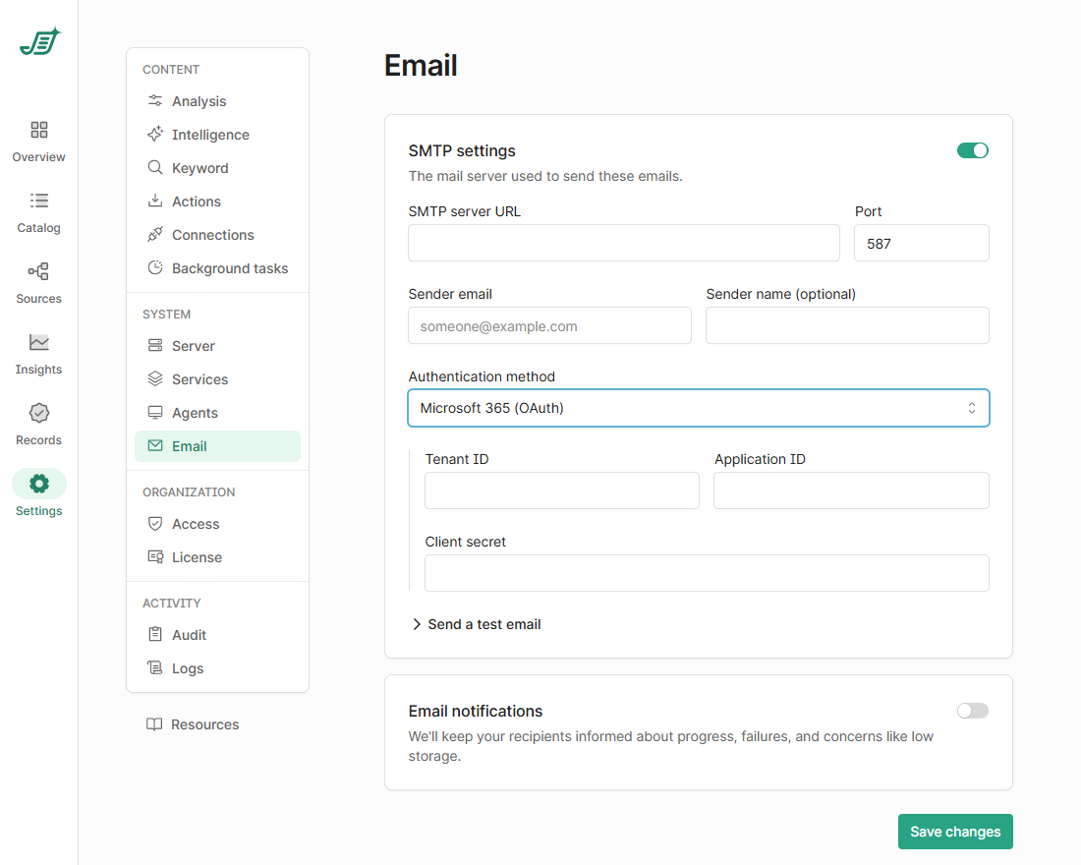This screenshot has width=1081, height=865.
Task: Go to Access settings
Action: 217,524
